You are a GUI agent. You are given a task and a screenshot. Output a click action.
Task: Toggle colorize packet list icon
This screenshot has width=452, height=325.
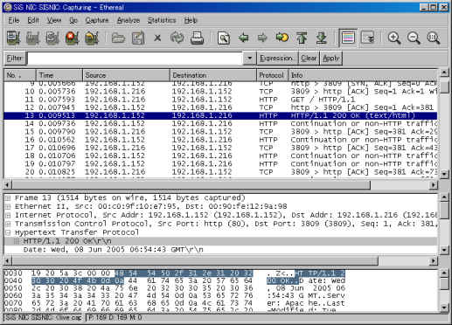[348, 38]
